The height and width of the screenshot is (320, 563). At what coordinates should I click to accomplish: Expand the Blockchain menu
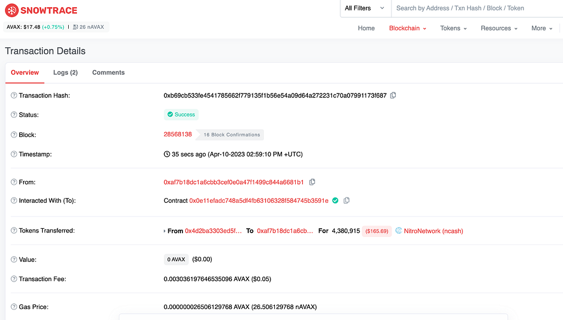(407, 28)
